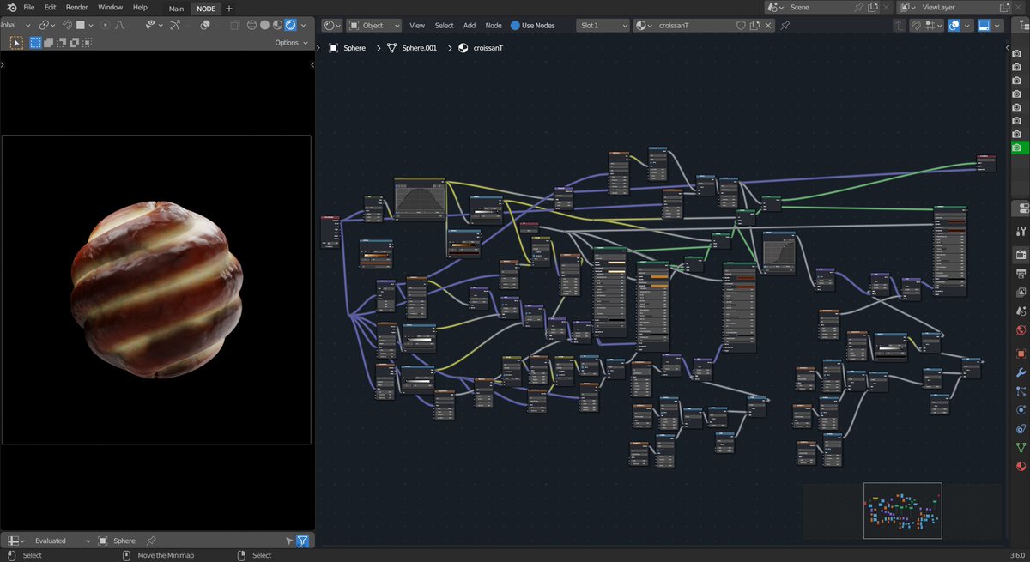Click the Select Box tool icon

(15, 41)
